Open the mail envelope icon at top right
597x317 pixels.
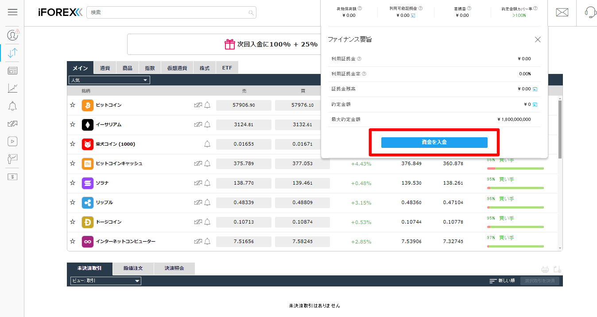pos(562,12)
